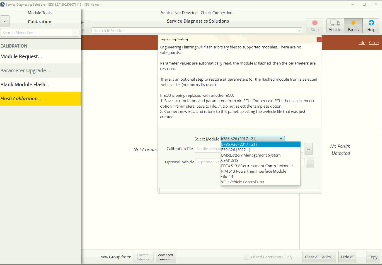382x265 pixels.
Task: Browse for an Optional .vehicle file
Action: [310, 162]
